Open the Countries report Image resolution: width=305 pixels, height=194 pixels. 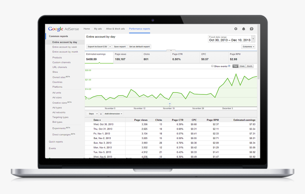(57, 82)
